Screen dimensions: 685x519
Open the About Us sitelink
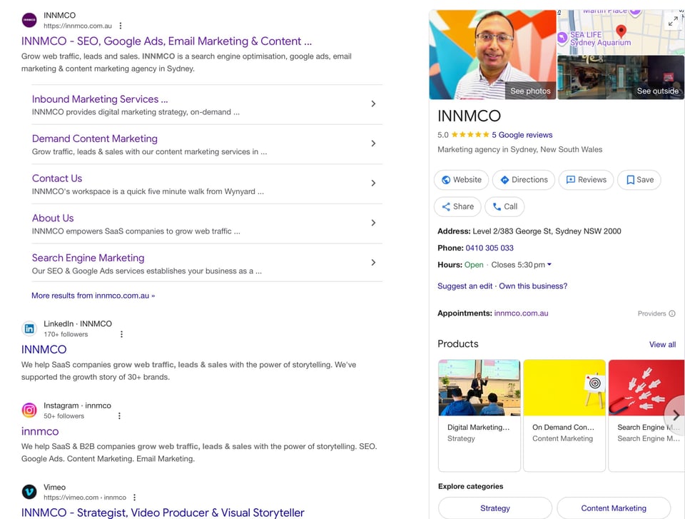(x=53, y=218)
